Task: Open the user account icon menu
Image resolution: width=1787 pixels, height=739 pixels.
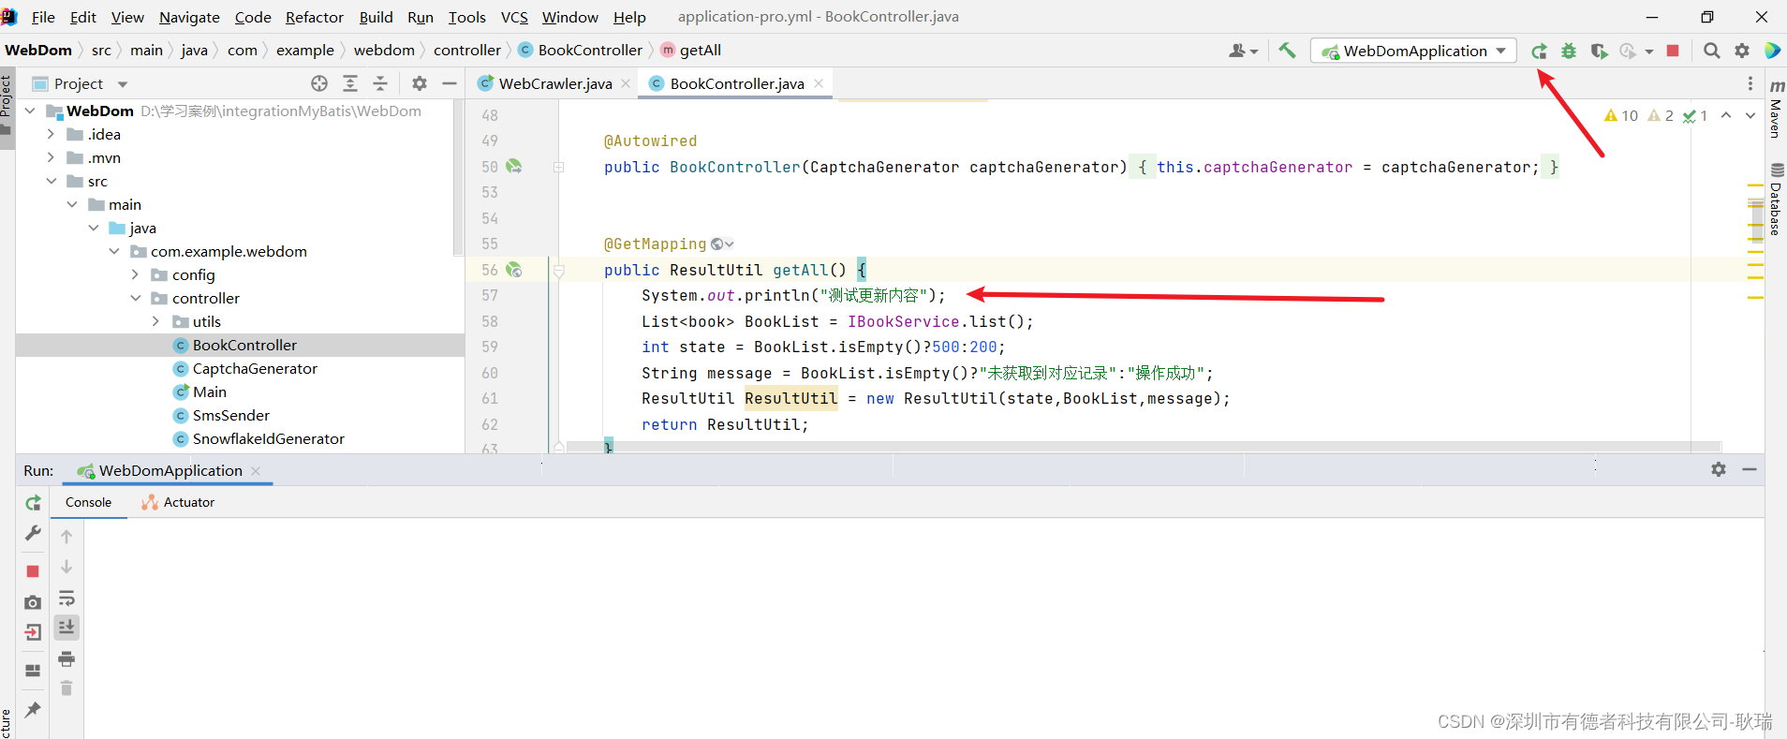Action: [x=1243, y=51]
